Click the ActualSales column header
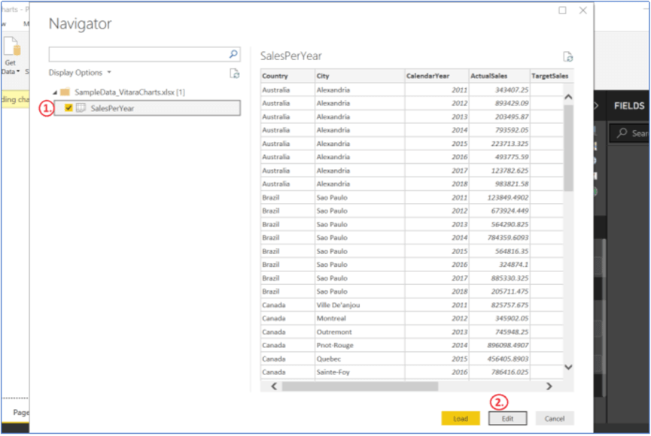This screenshot has height=436, width=651. (x=497, y=76)
